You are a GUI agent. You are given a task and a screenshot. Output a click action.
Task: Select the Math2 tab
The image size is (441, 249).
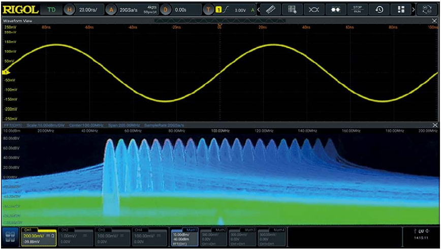(214, 237)
